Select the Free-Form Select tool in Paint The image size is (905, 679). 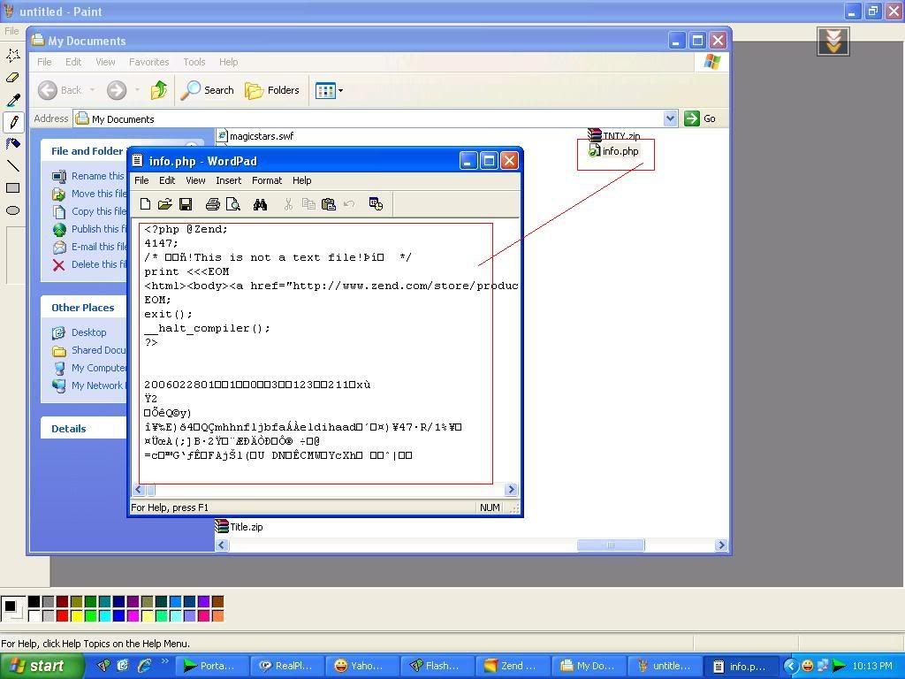[x=12, y=55]
